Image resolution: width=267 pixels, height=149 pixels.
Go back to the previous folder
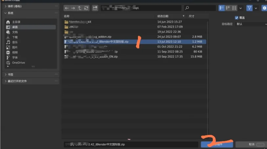(67, 8)
